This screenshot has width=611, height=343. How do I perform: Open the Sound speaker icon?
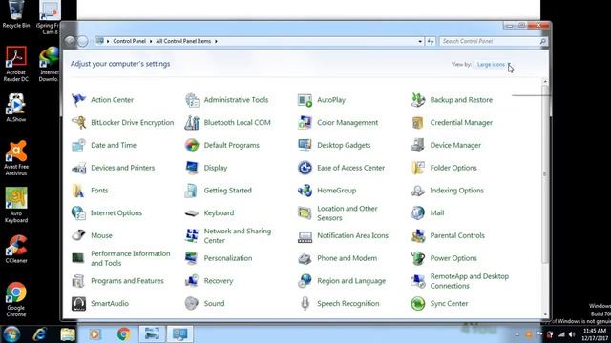click(x=192, y=303)
